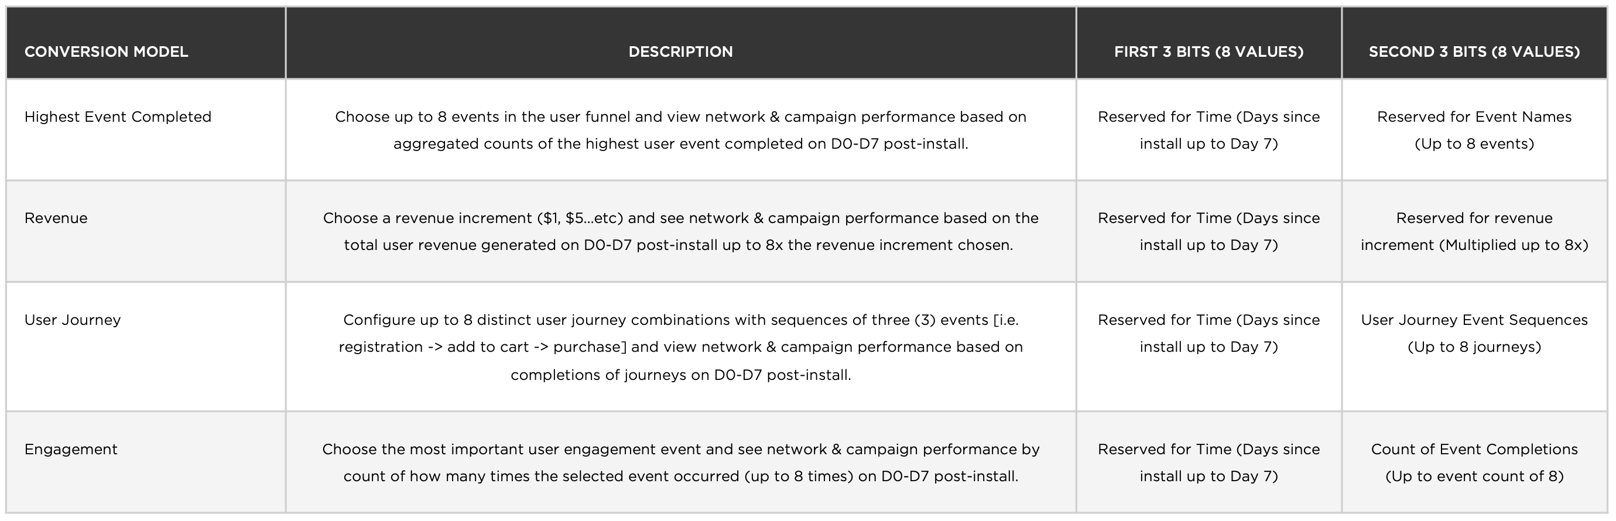Select Reserved for Time cell in Revenue row
Viewport: 1616px width, 521px height.
pos(1209,231)
